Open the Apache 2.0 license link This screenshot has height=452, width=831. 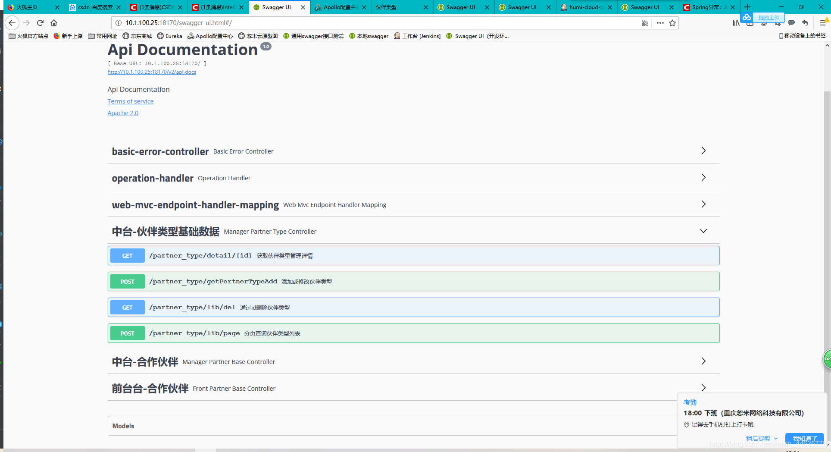(123, 113)
